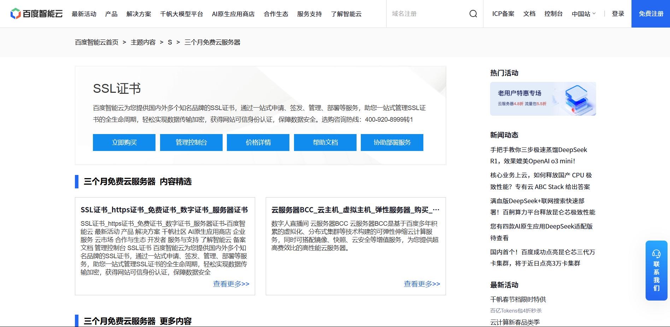The height and width of the screenshot is (327, 670).
Task: Select the 协助部署服务 button
Action: coord(392,143)
